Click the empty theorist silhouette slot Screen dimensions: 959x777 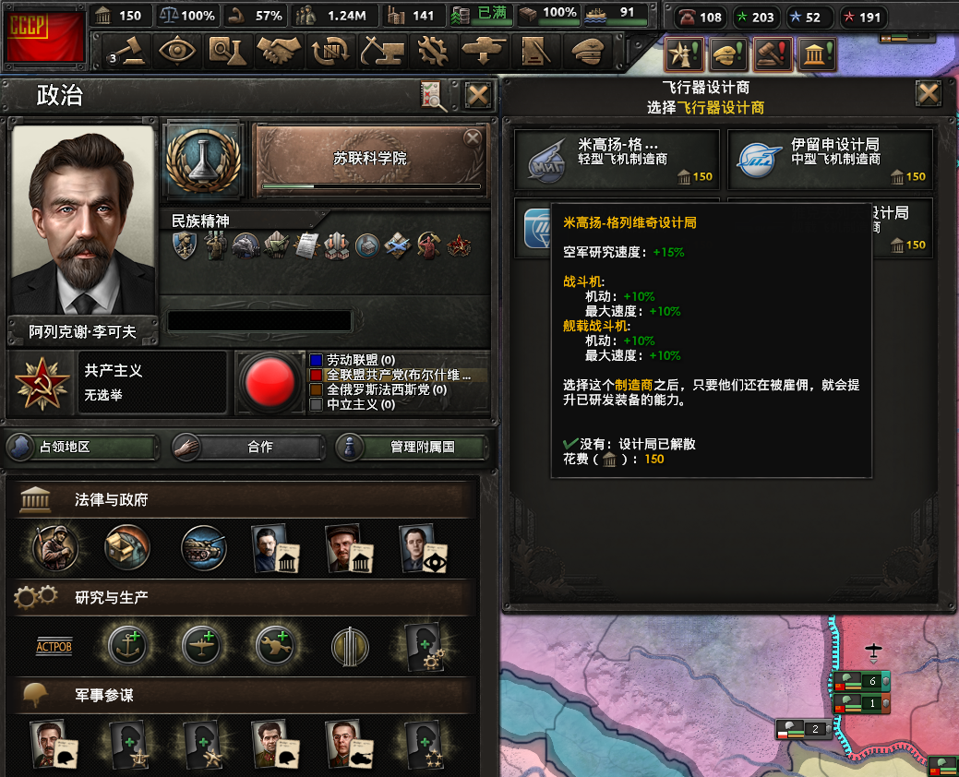coord(426,646)
